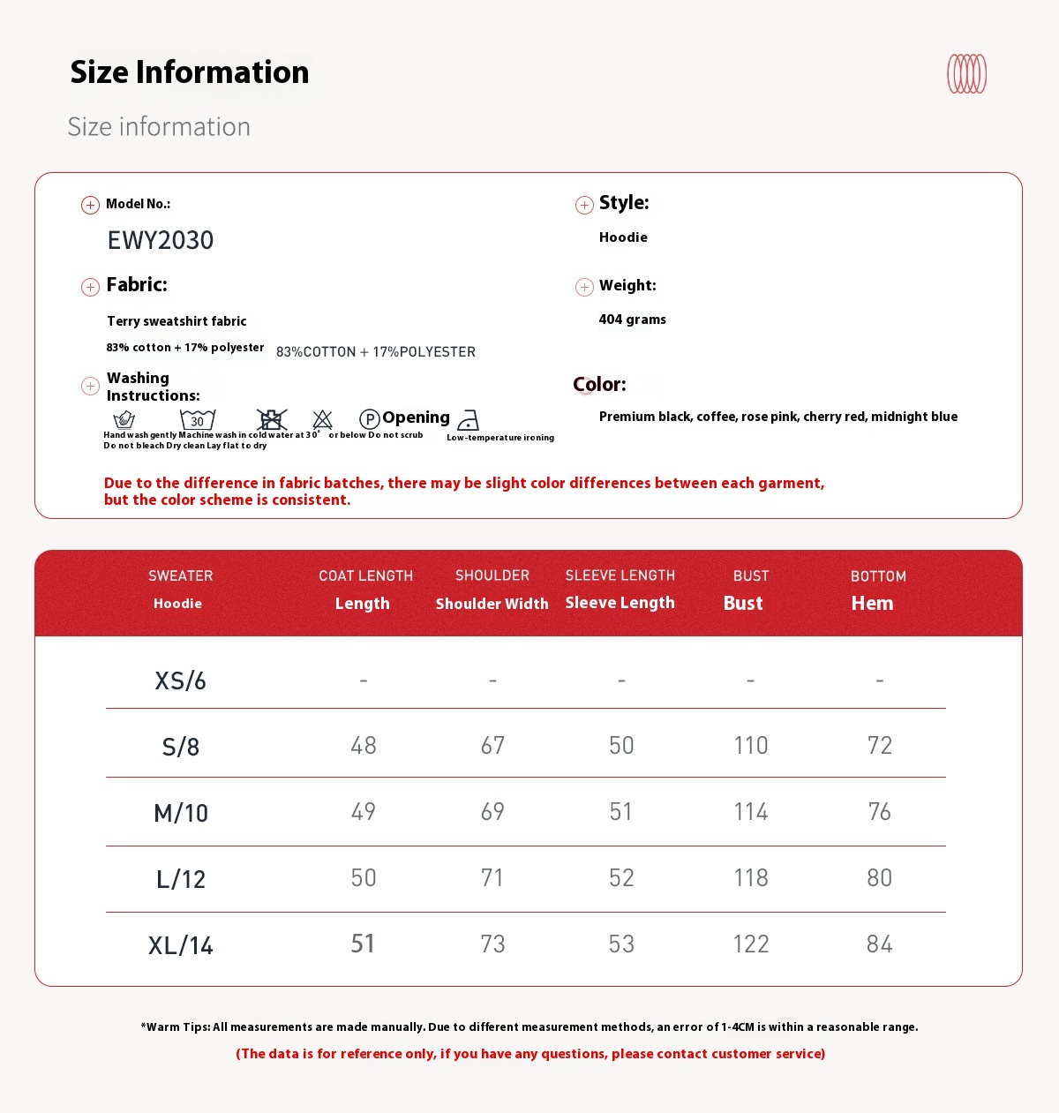This screenshot has height=1113, width=1059.
Task: Click the Bust value 118 for L/12
Action: point(751,878)
